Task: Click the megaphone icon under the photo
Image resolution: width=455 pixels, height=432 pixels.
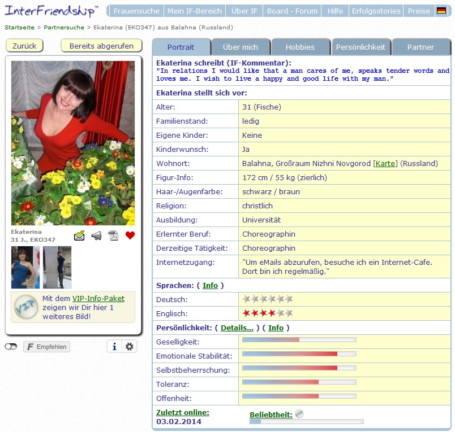Action: pyautogui.click(x=96, y=235)
